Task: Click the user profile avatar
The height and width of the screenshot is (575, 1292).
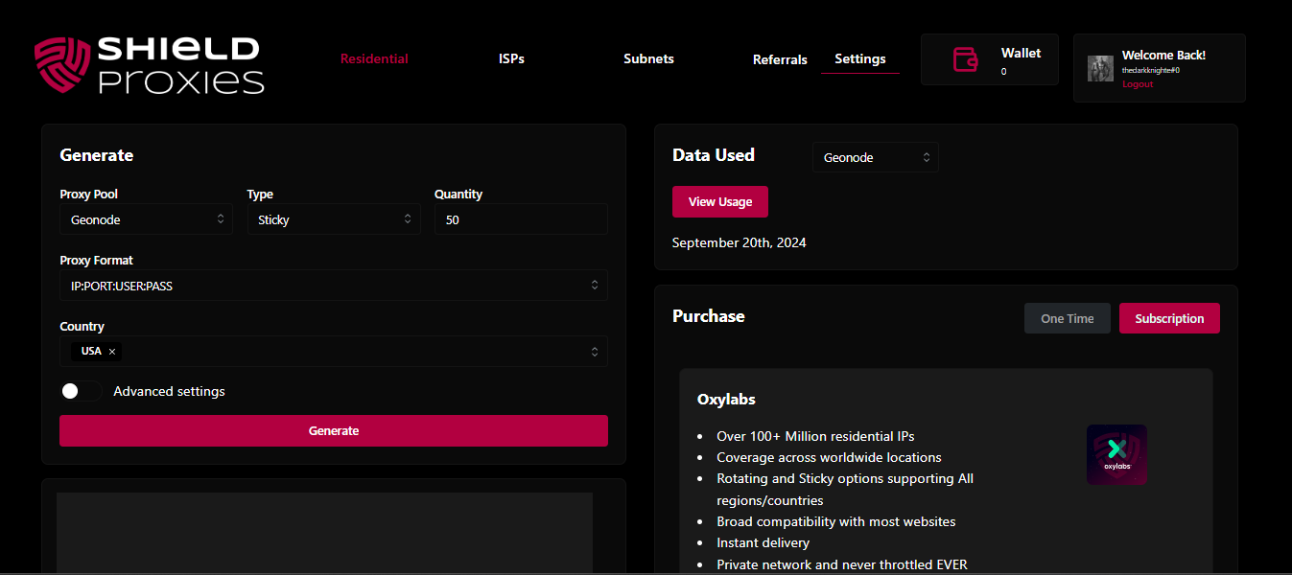Action: (1100, 68)
